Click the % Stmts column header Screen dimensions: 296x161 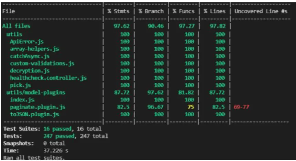(x=119, y=11)
